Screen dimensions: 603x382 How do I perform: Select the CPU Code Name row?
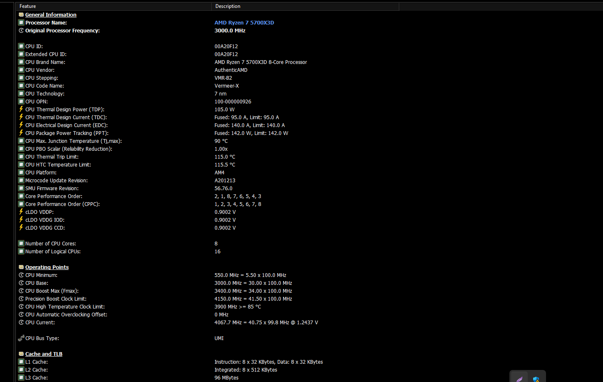(44, 86)
